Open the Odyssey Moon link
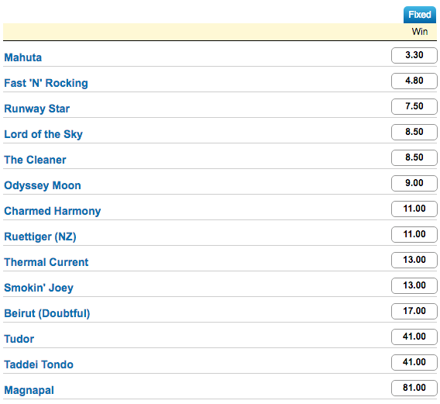Viewport: 440px width, 404px height. [x=43, y=185]
